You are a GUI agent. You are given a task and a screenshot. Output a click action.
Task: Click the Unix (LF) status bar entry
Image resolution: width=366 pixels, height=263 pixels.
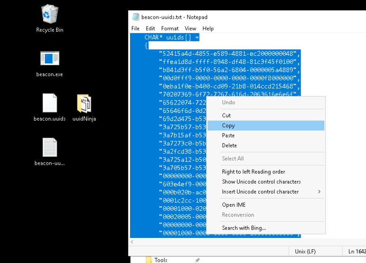click(305, 252)
